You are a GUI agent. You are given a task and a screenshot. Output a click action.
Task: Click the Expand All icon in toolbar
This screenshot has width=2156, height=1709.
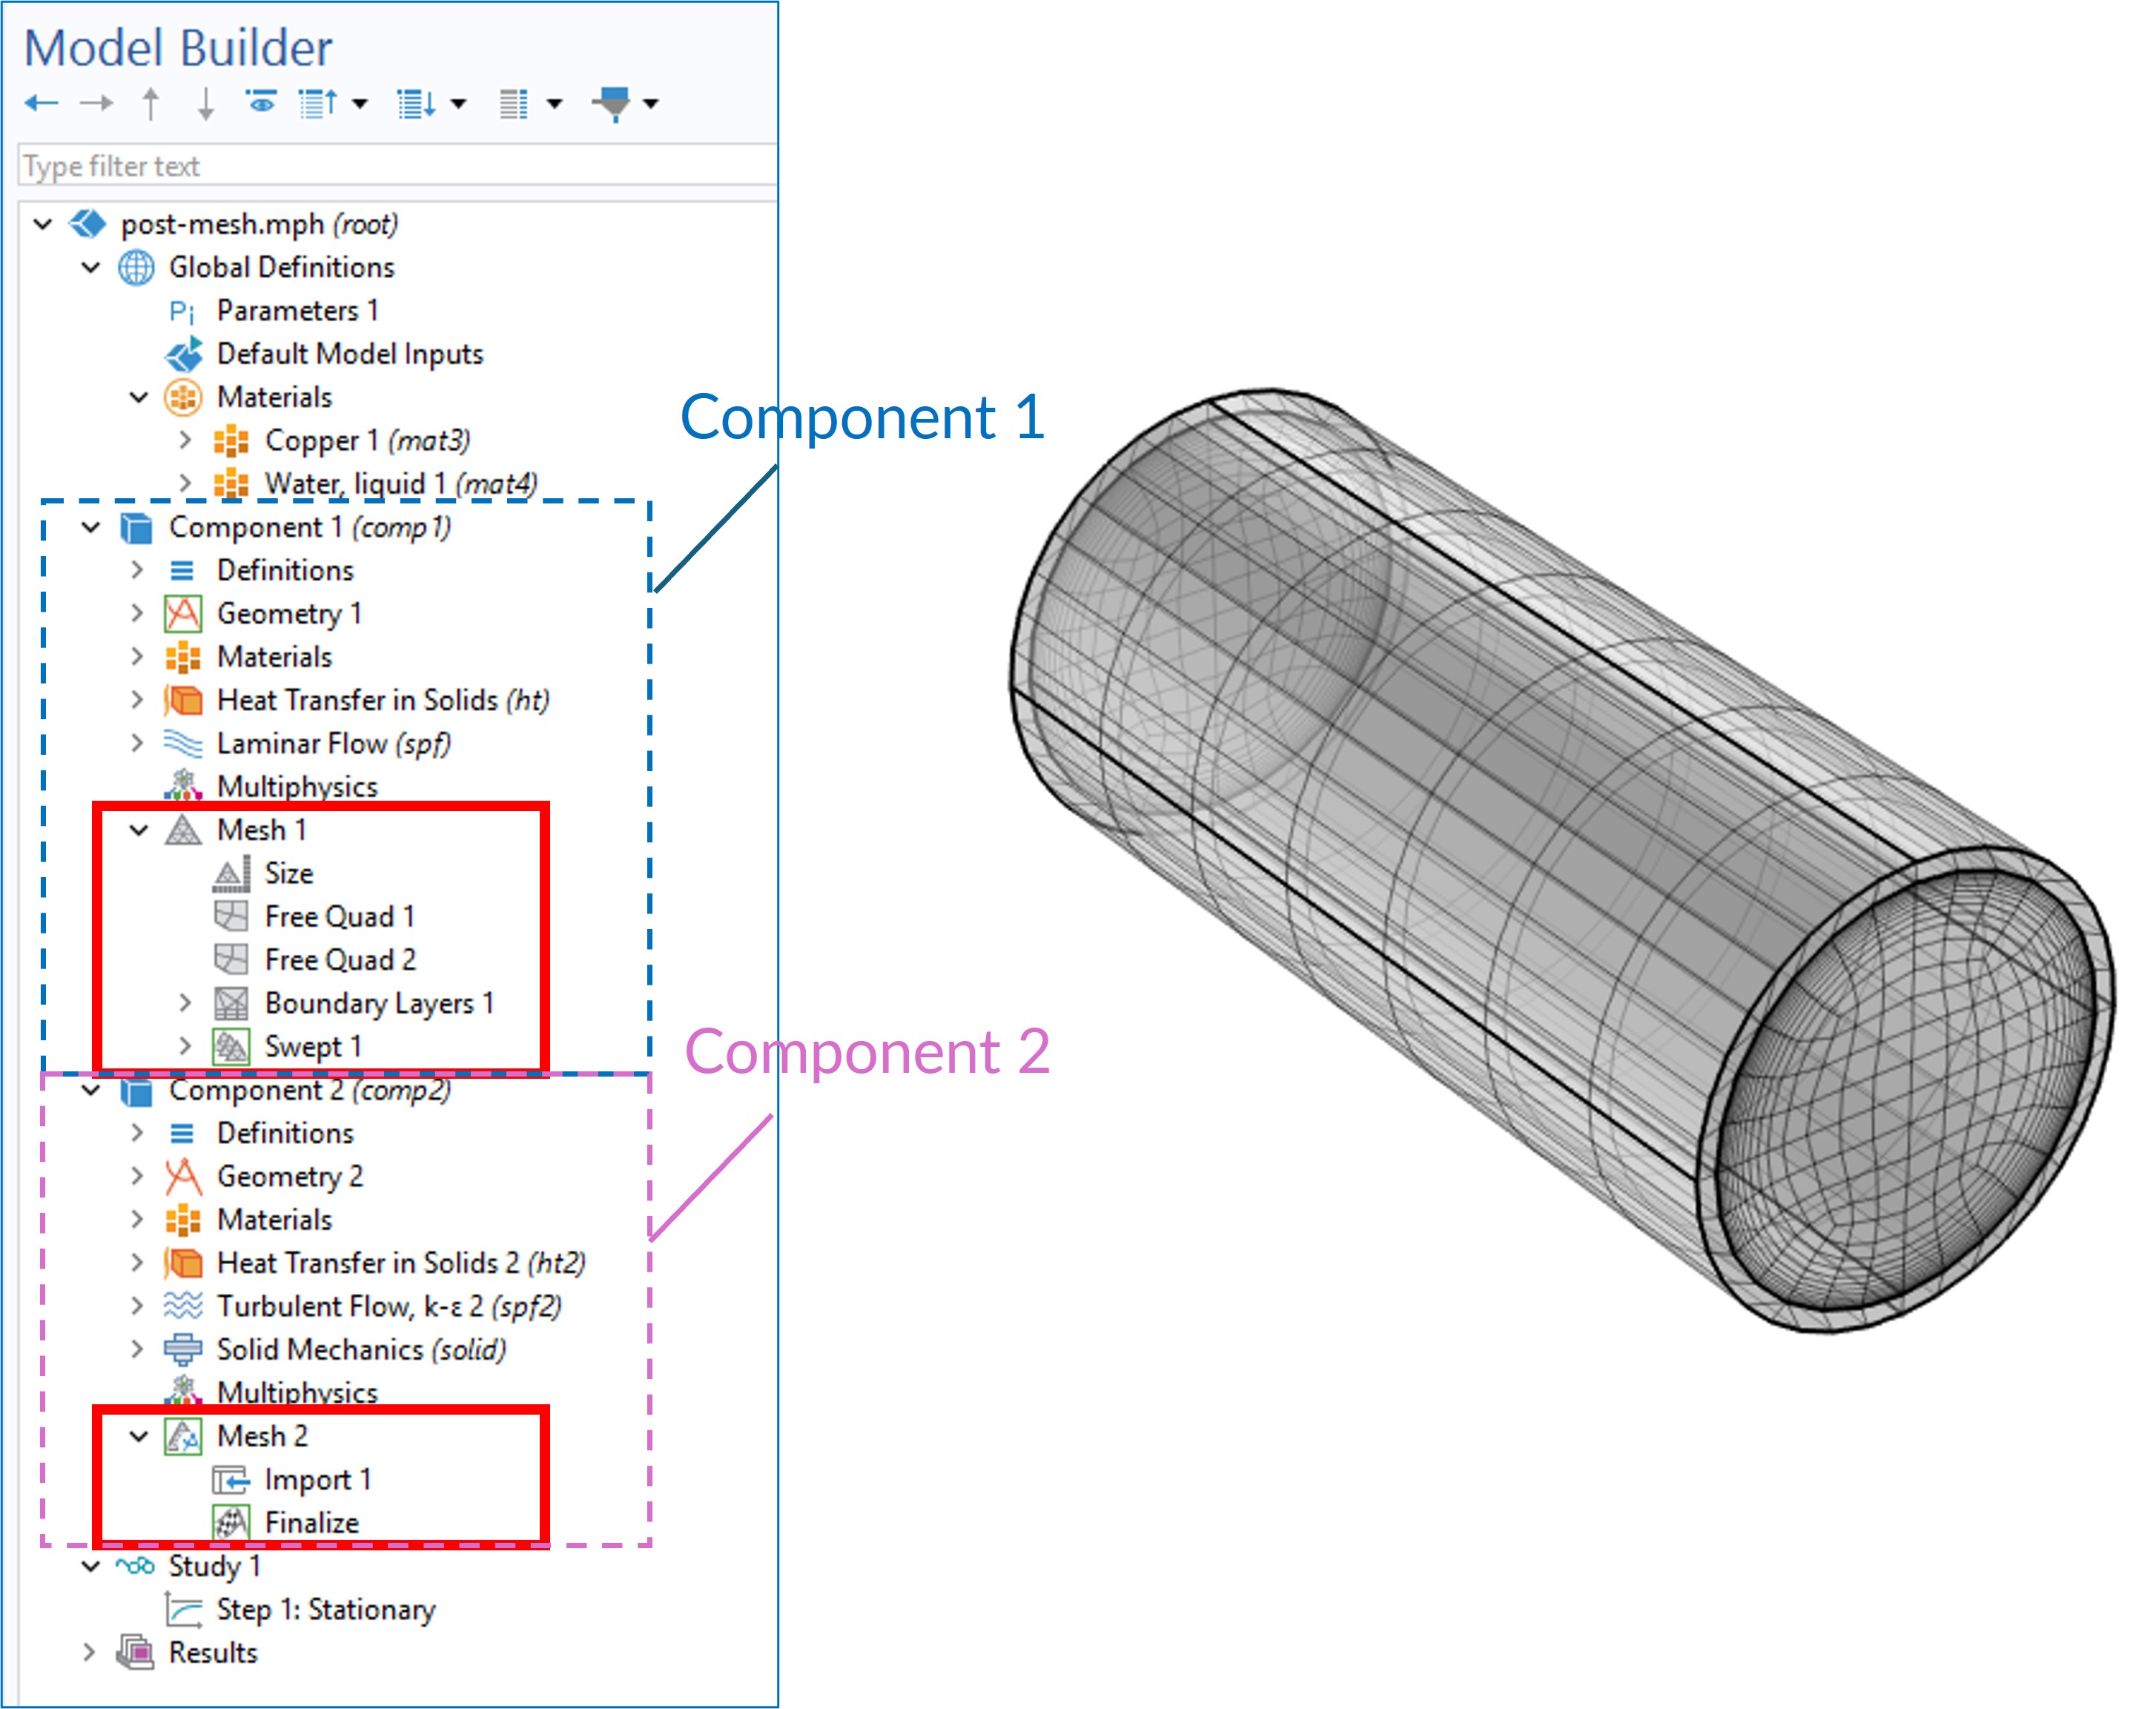coord(417,103)
